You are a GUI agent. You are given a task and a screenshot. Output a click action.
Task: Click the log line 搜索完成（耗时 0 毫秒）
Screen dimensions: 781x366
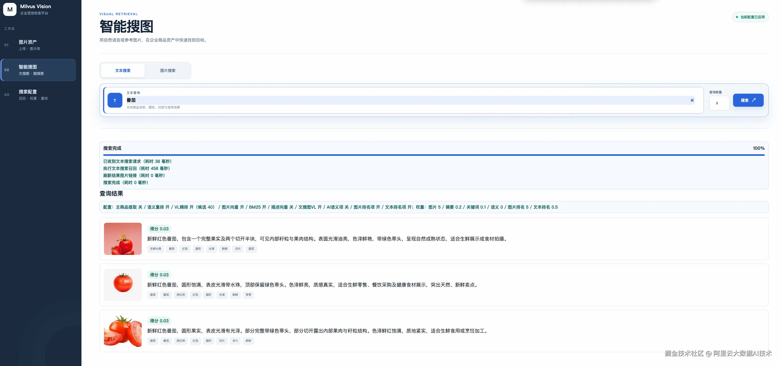[x=126, y=182]
